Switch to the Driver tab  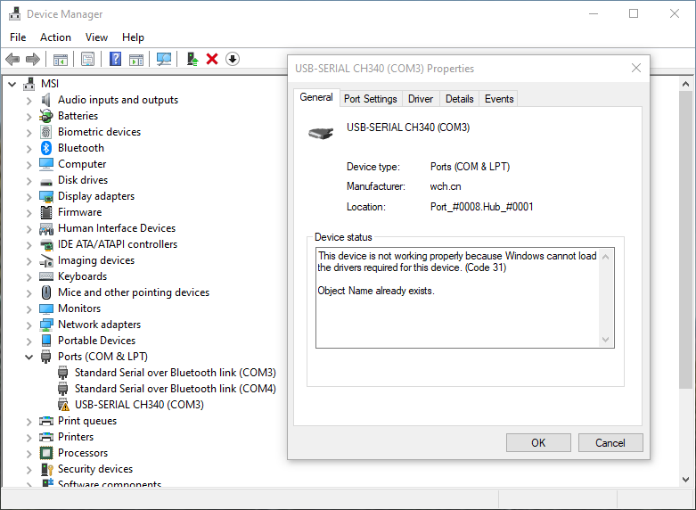421,99
